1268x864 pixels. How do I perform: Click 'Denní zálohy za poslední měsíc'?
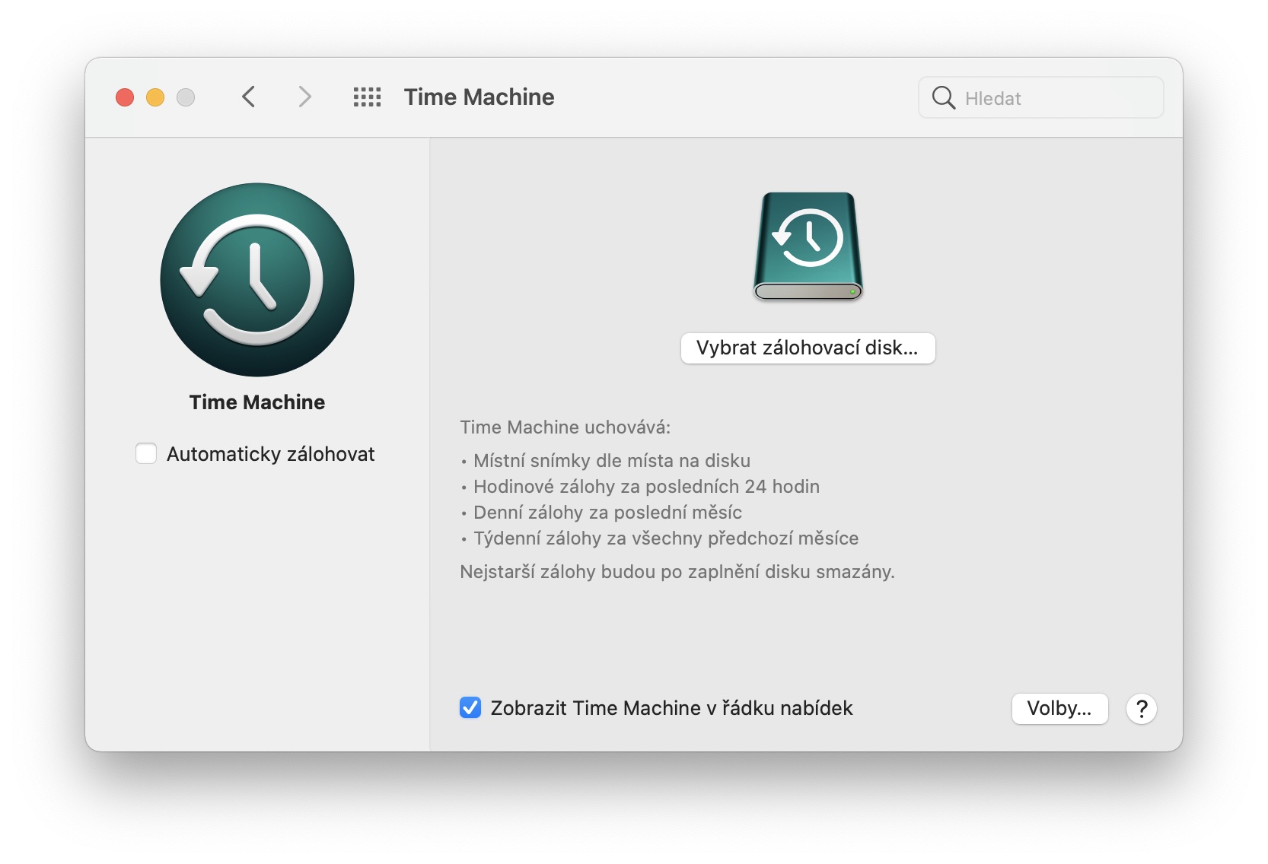coord(607,513)
